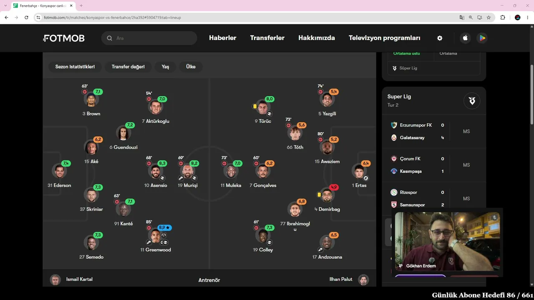This screenshot has height=300, width=534.
Task: Click the Super Lig league logo badge
Action: tap(472, 101)
